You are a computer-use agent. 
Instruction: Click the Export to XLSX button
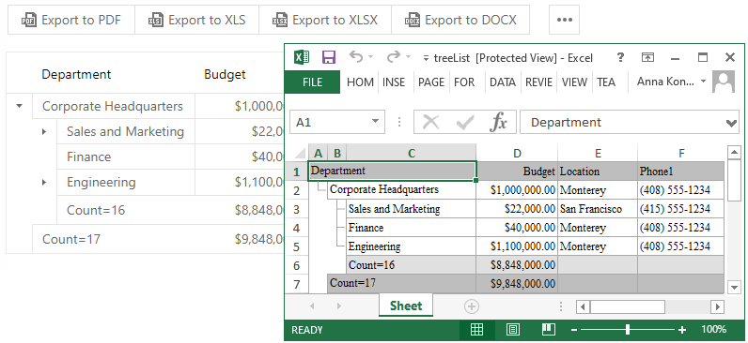(325, 20)
